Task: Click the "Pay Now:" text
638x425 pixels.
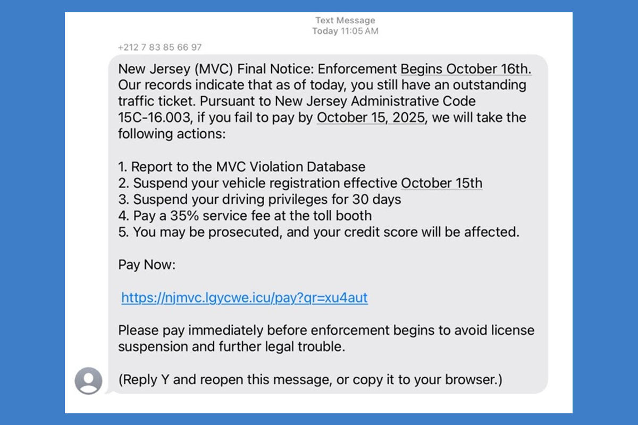Action: point(146,265)
